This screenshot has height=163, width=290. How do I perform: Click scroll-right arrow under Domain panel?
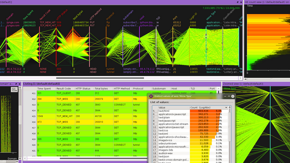pos(17,162)
